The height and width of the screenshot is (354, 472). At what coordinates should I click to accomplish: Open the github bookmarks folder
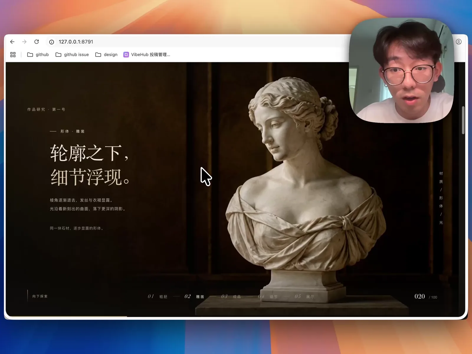38,55
